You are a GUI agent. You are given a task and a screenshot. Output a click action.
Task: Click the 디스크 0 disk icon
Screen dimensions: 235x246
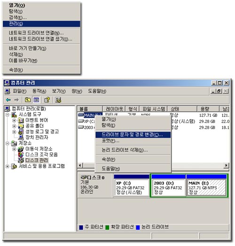click(84, 177)
